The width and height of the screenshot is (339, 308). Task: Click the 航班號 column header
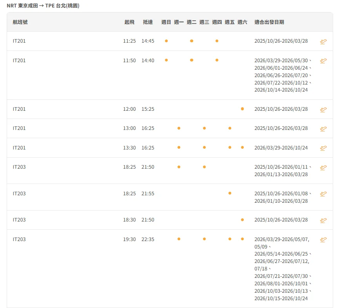[20, 22]
